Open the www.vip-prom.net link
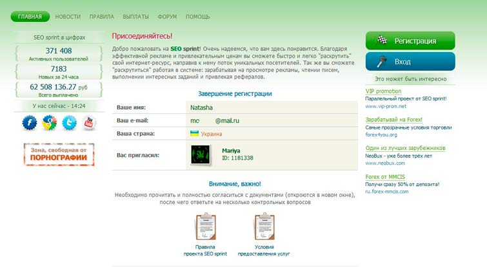 pyautogui.click(x=386, y=106)
